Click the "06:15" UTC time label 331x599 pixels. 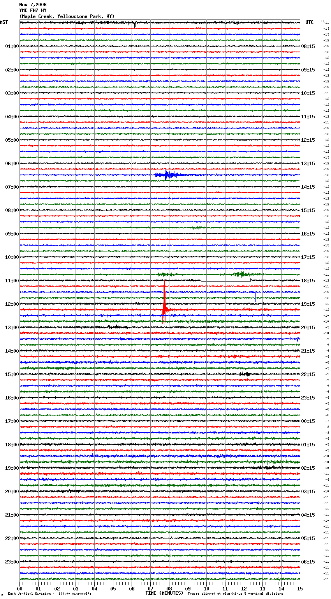point(308,562)
